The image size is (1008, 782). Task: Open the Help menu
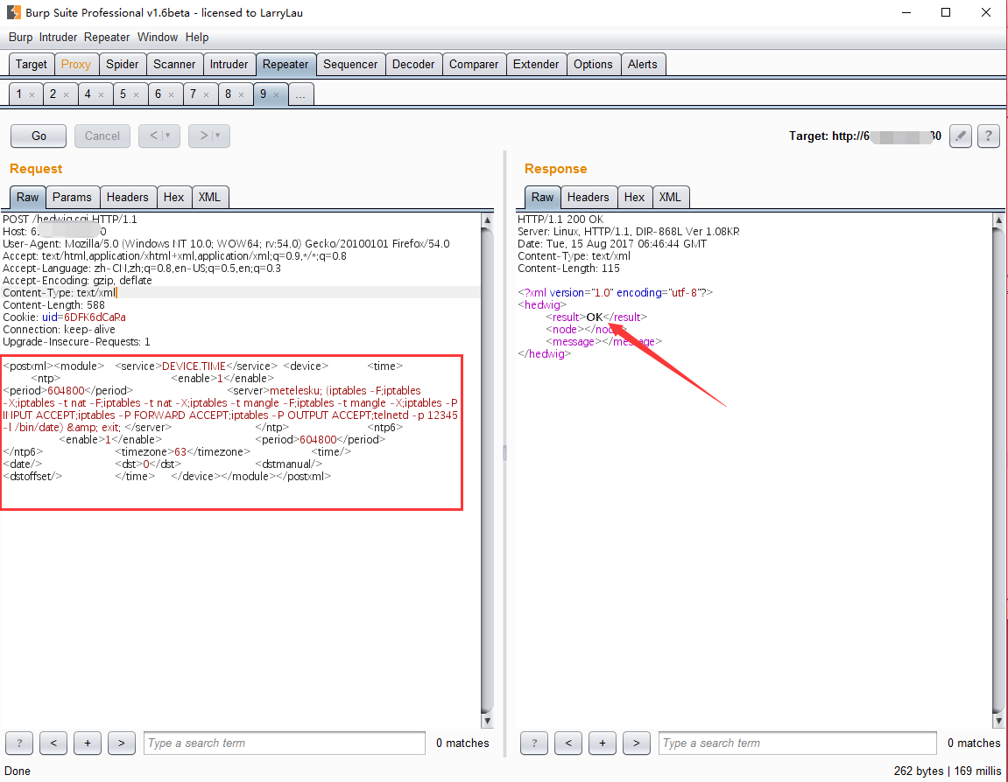[197, 38]
